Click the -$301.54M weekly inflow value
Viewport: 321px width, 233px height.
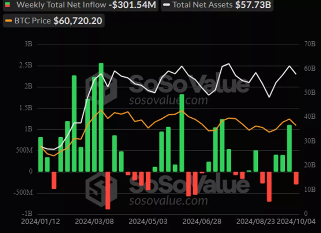pyautogui.click(x=132, y=5)
